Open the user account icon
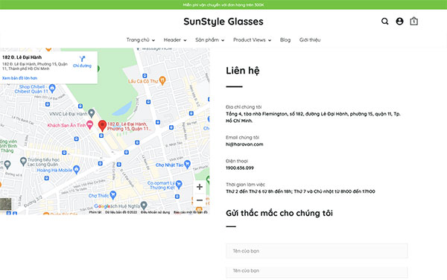 tap(399, 22)
